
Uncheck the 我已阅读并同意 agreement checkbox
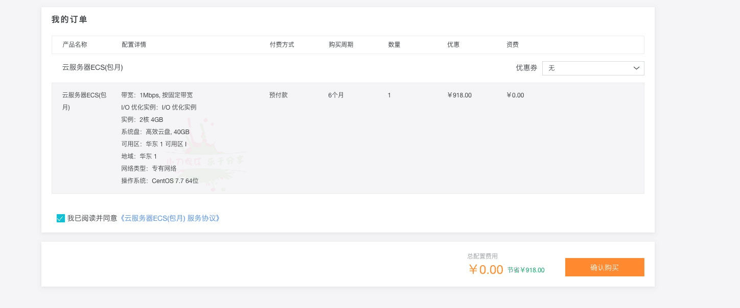[61, 218]
